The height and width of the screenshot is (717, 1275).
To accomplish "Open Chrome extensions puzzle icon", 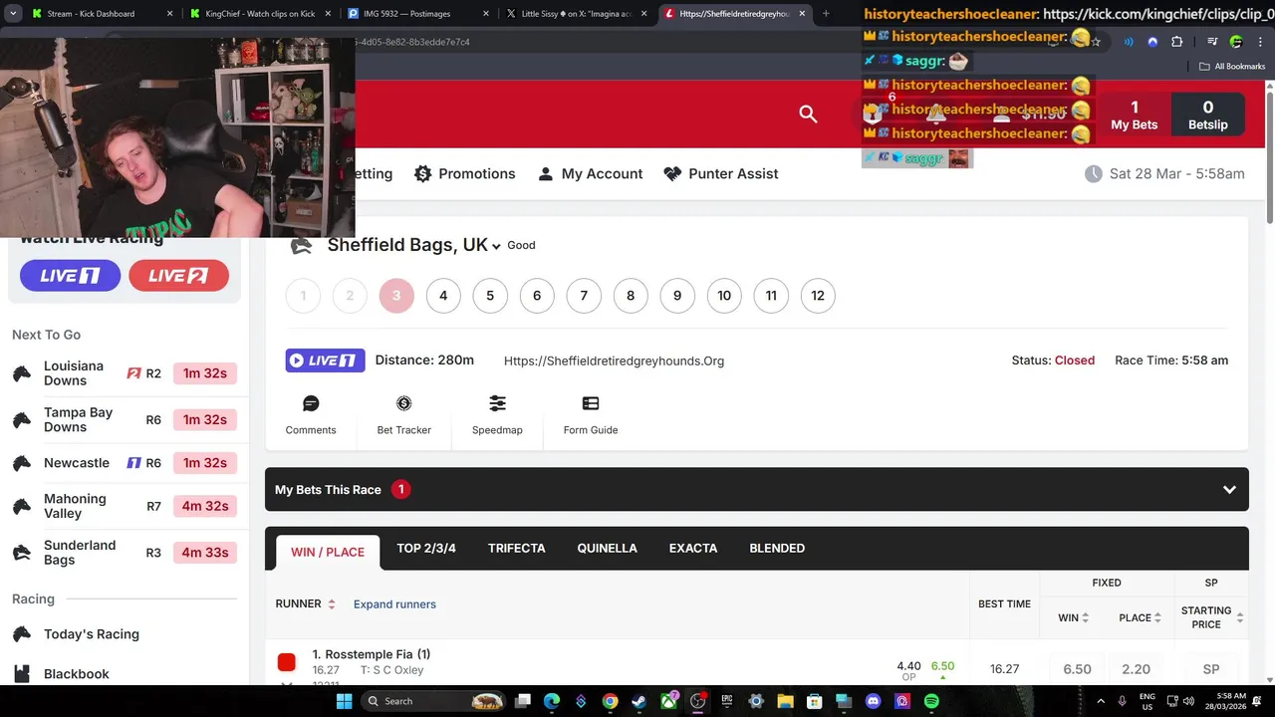I will (x=1176, y=42).
